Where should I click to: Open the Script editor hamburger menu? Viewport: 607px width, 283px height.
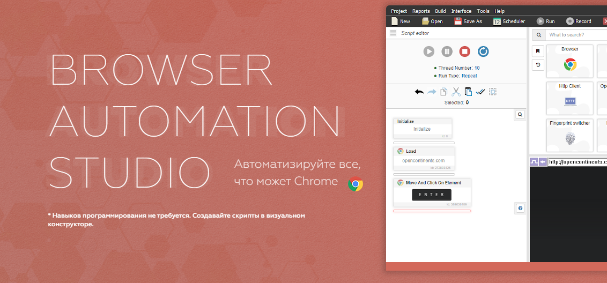393,33
